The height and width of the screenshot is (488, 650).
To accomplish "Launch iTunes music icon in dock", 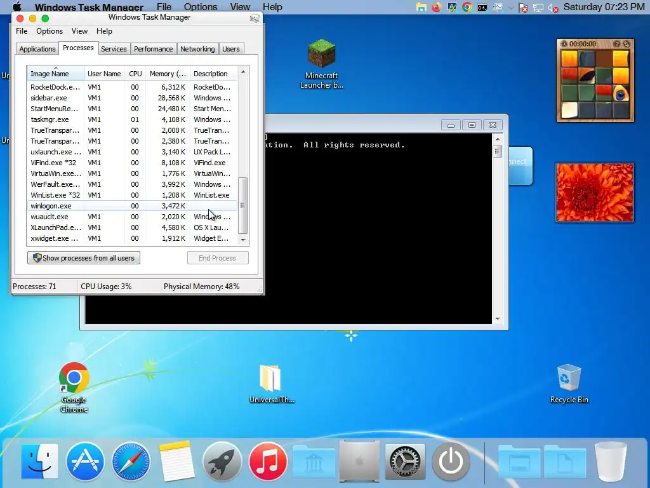I will click(268, 461).
